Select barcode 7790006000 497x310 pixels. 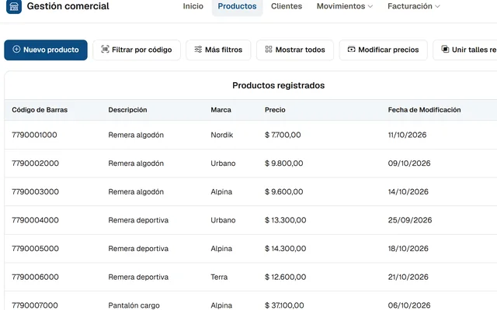(35, 277)
